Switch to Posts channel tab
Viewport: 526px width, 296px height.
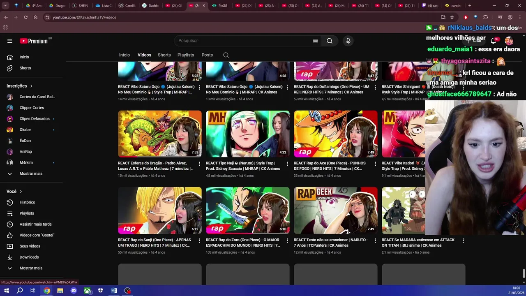(207, 55)
